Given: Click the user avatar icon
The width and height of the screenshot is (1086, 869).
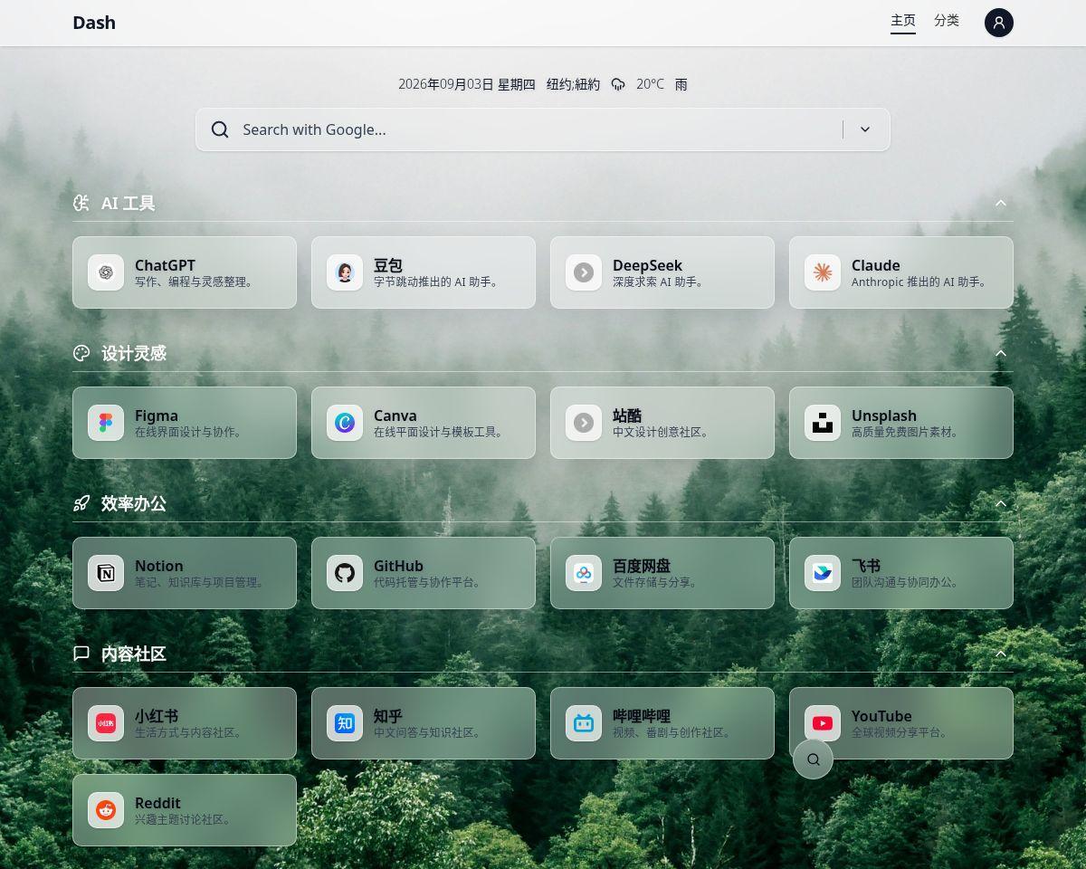Looking at the screenshot, I should (999, 23).
